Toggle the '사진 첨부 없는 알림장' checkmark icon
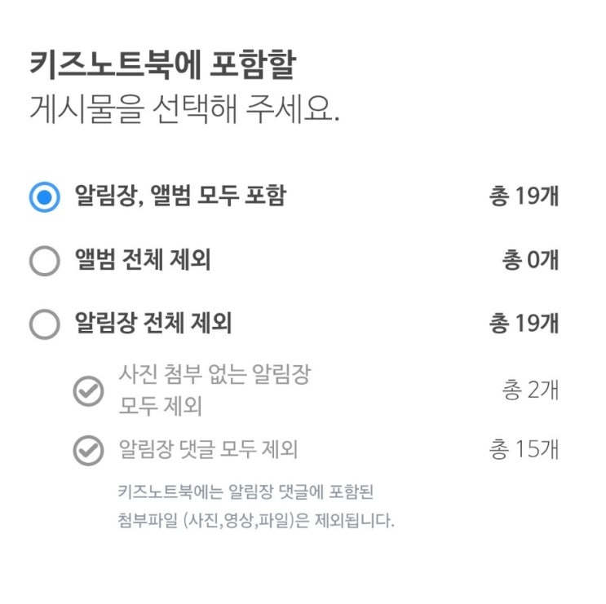The image size is (606, 604). (x=88, y=391)
